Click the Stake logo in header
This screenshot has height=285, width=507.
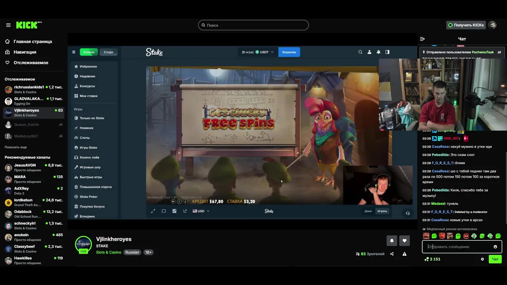[154, 52]
